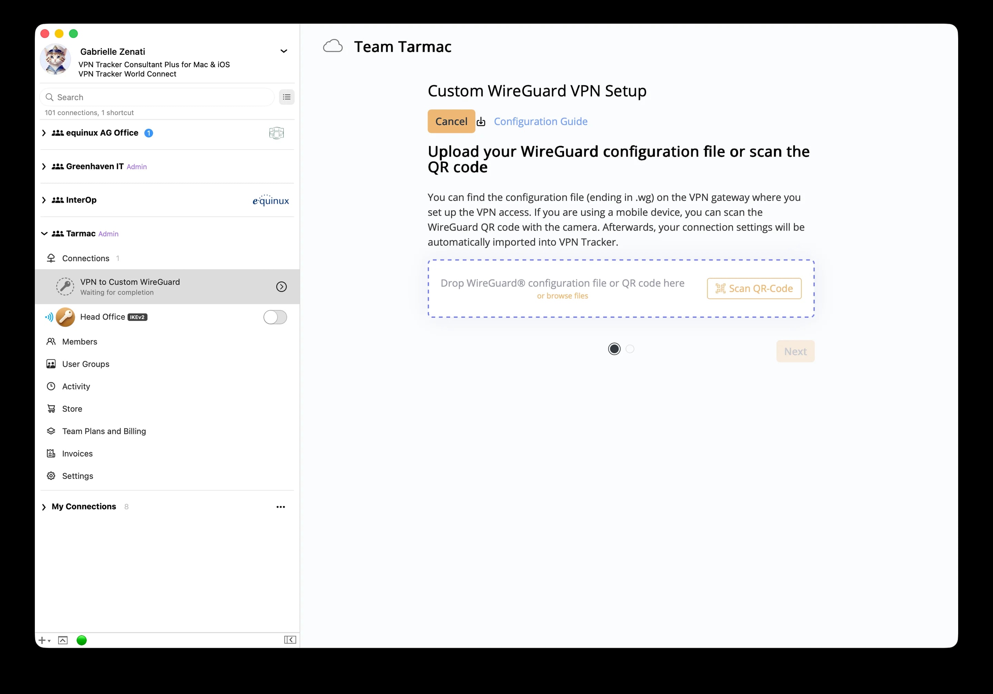
Task: Cancel the WireGuard setup
Action: pos(451,121)
